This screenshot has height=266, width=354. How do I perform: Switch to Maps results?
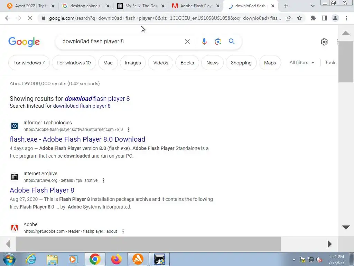[x=270, y=63]
